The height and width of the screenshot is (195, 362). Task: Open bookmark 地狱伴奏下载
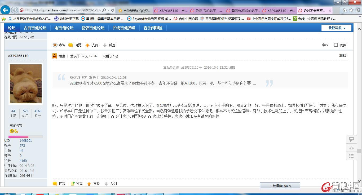(67, 19)
